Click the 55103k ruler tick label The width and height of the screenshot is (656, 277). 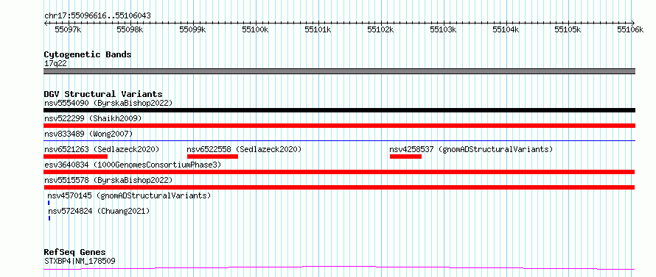(444, 29)
